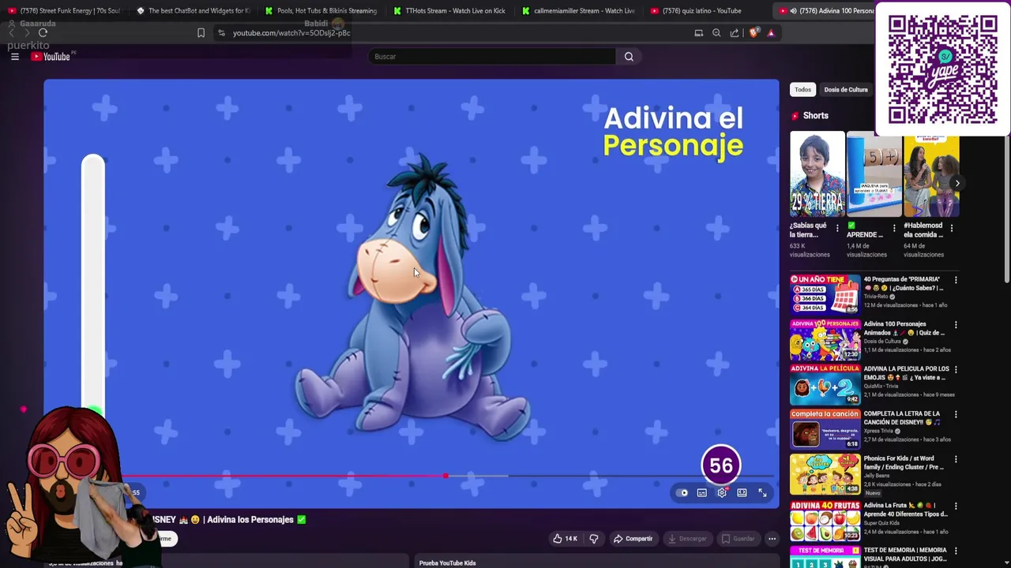Go back with browser back arrow
The height and width of the screenshot is (568, 1011).
[x=11, y=32]
